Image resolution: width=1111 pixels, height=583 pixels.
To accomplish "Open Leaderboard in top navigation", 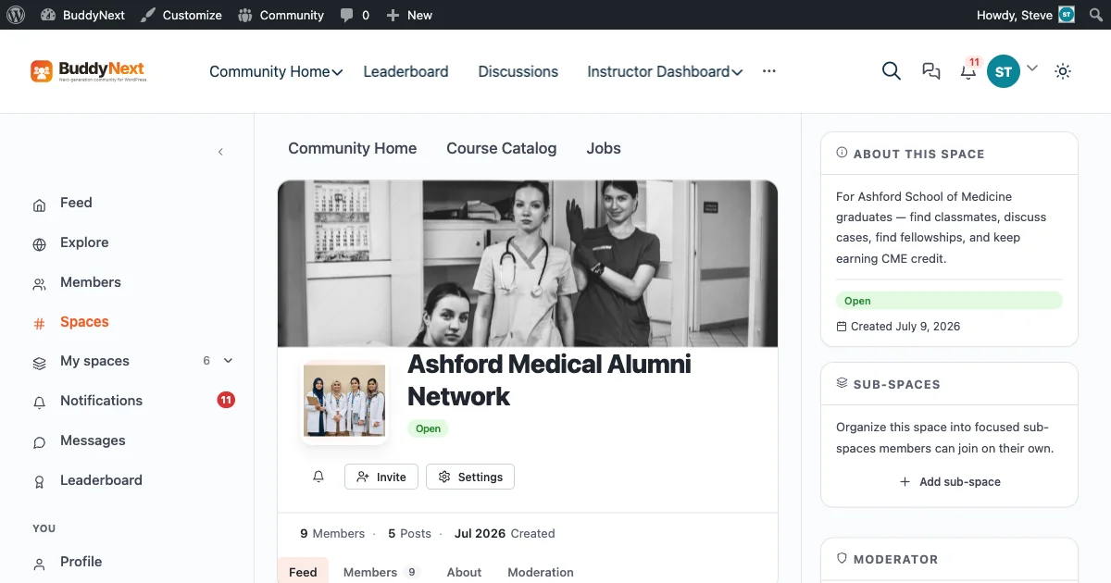I will (x=406, y=71).
